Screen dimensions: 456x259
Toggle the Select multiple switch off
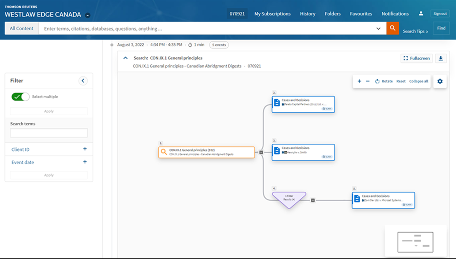pos(21,97)
